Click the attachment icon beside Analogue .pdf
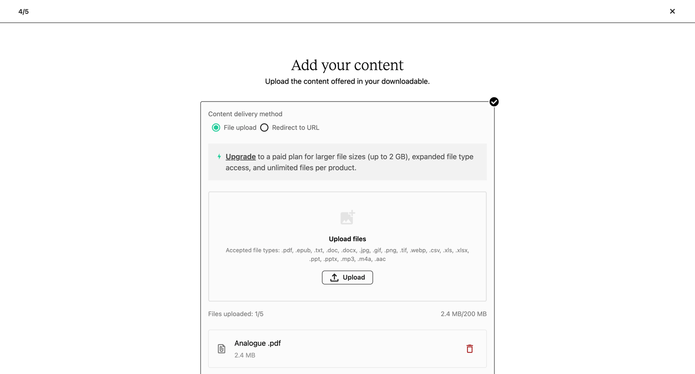The image size is (695, 374). tap(222, 349)
